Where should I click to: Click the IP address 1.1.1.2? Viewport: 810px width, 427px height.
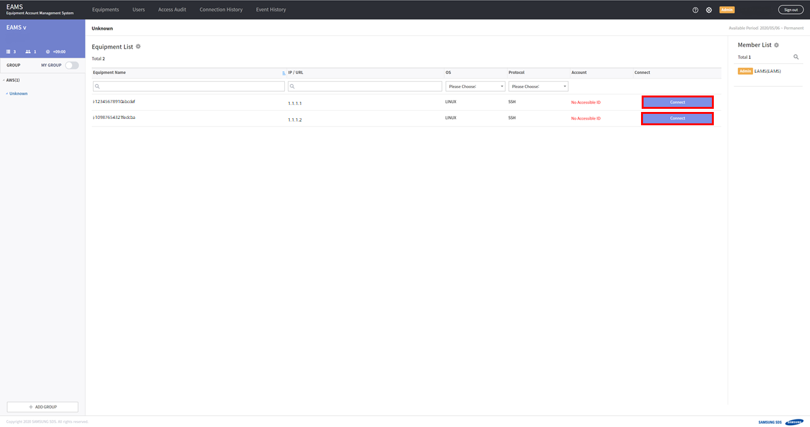click(x=295, y=120)
